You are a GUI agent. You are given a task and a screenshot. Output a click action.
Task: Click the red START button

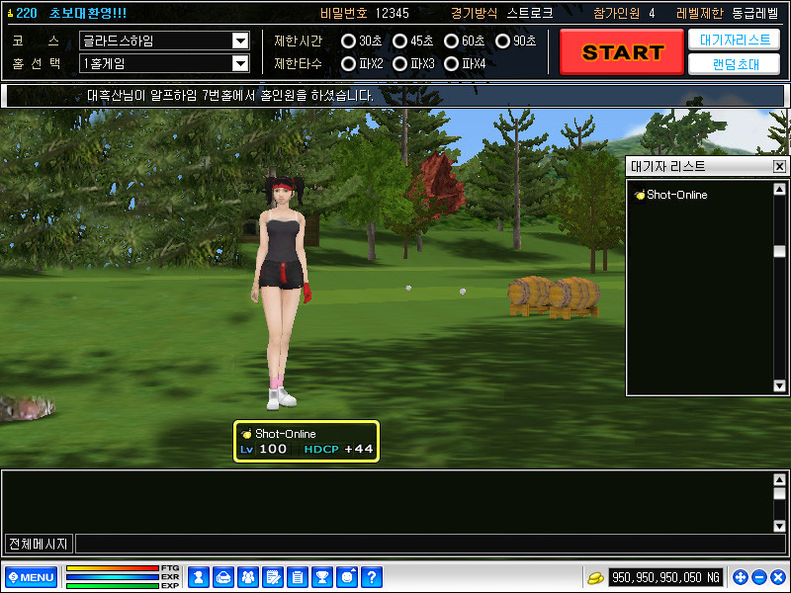(622, 52)
